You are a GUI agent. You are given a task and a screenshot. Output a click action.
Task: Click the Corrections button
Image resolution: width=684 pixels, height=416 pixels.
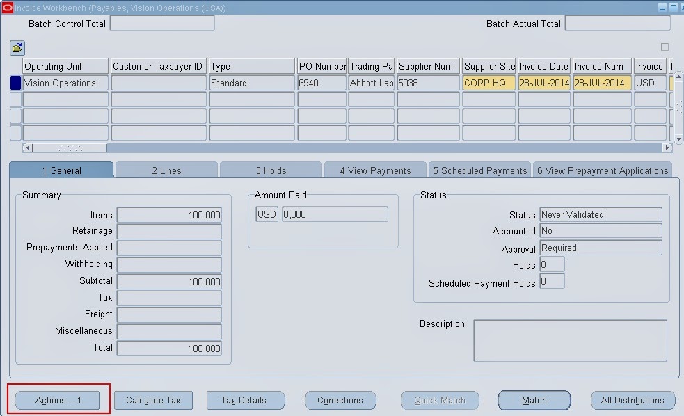coord(340,400)
